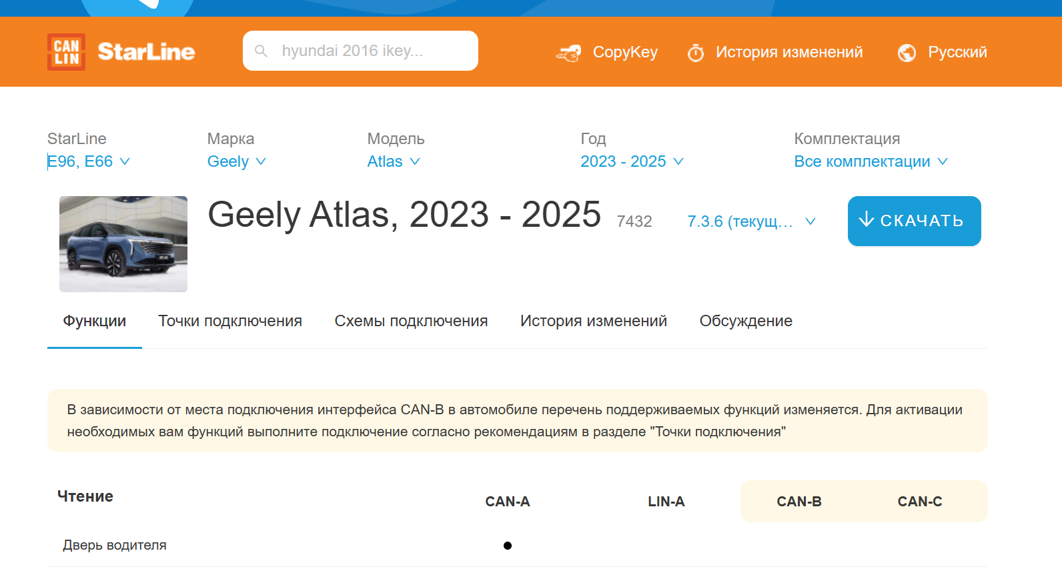Viewport: 1062px width, 567px height.
Task: Expand the Марка Geely dropdown
Action: 236,161
